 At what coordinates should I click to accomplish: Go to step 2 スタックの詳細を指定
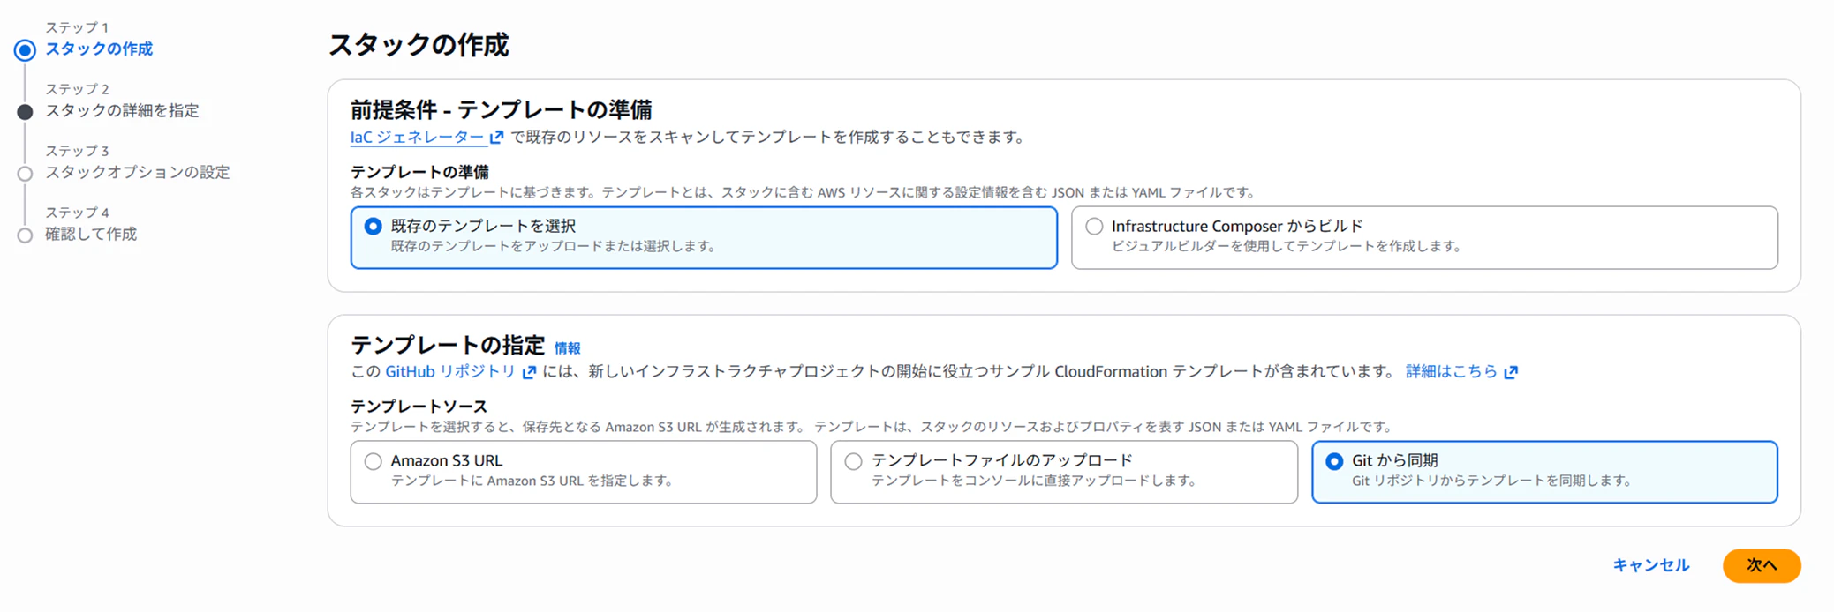pos(122,111)
